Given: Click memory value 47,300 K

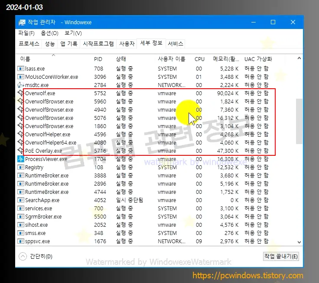Looking at the screenshot, I should [228, 151].
